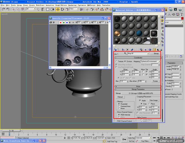The height and width of the screenshot is (143, 185).
Task: Open the View reference coordinate dropdown
Action: click(x=78, y=9)
